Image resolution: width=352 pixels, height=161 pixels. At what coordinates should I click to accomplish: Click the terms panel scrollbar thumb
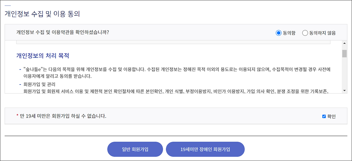(344, 54)
